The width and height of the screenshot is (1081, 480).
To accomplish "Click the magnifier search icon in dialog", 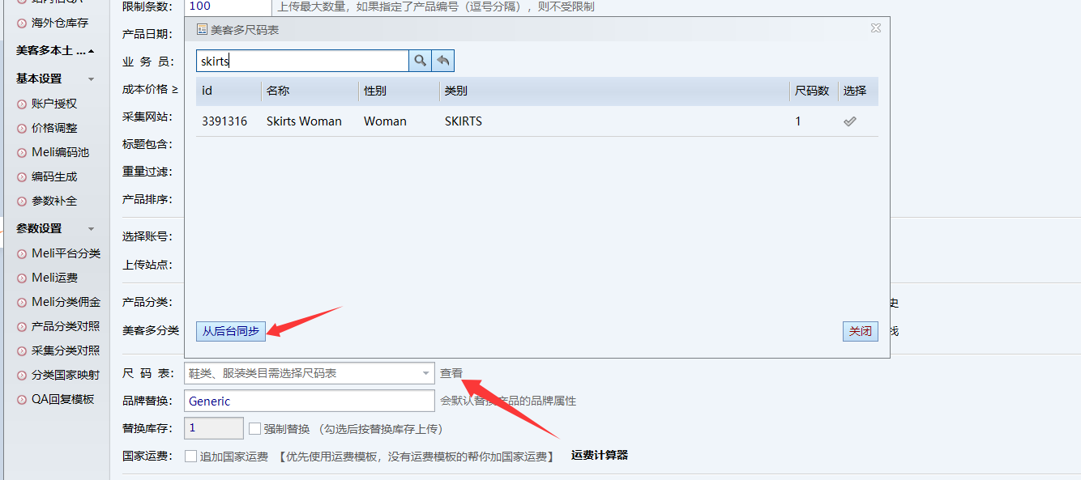I will click(x=420, y=61).
